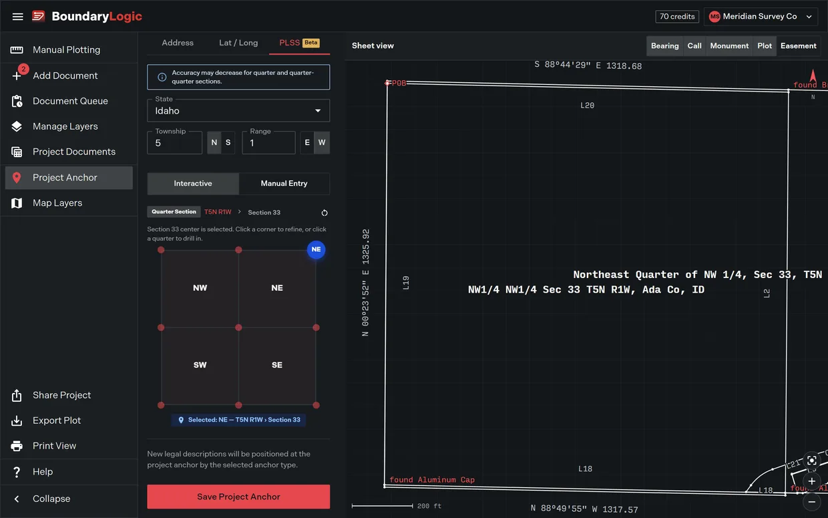
Task: Toggle township direction S
Action: point(228,143)
